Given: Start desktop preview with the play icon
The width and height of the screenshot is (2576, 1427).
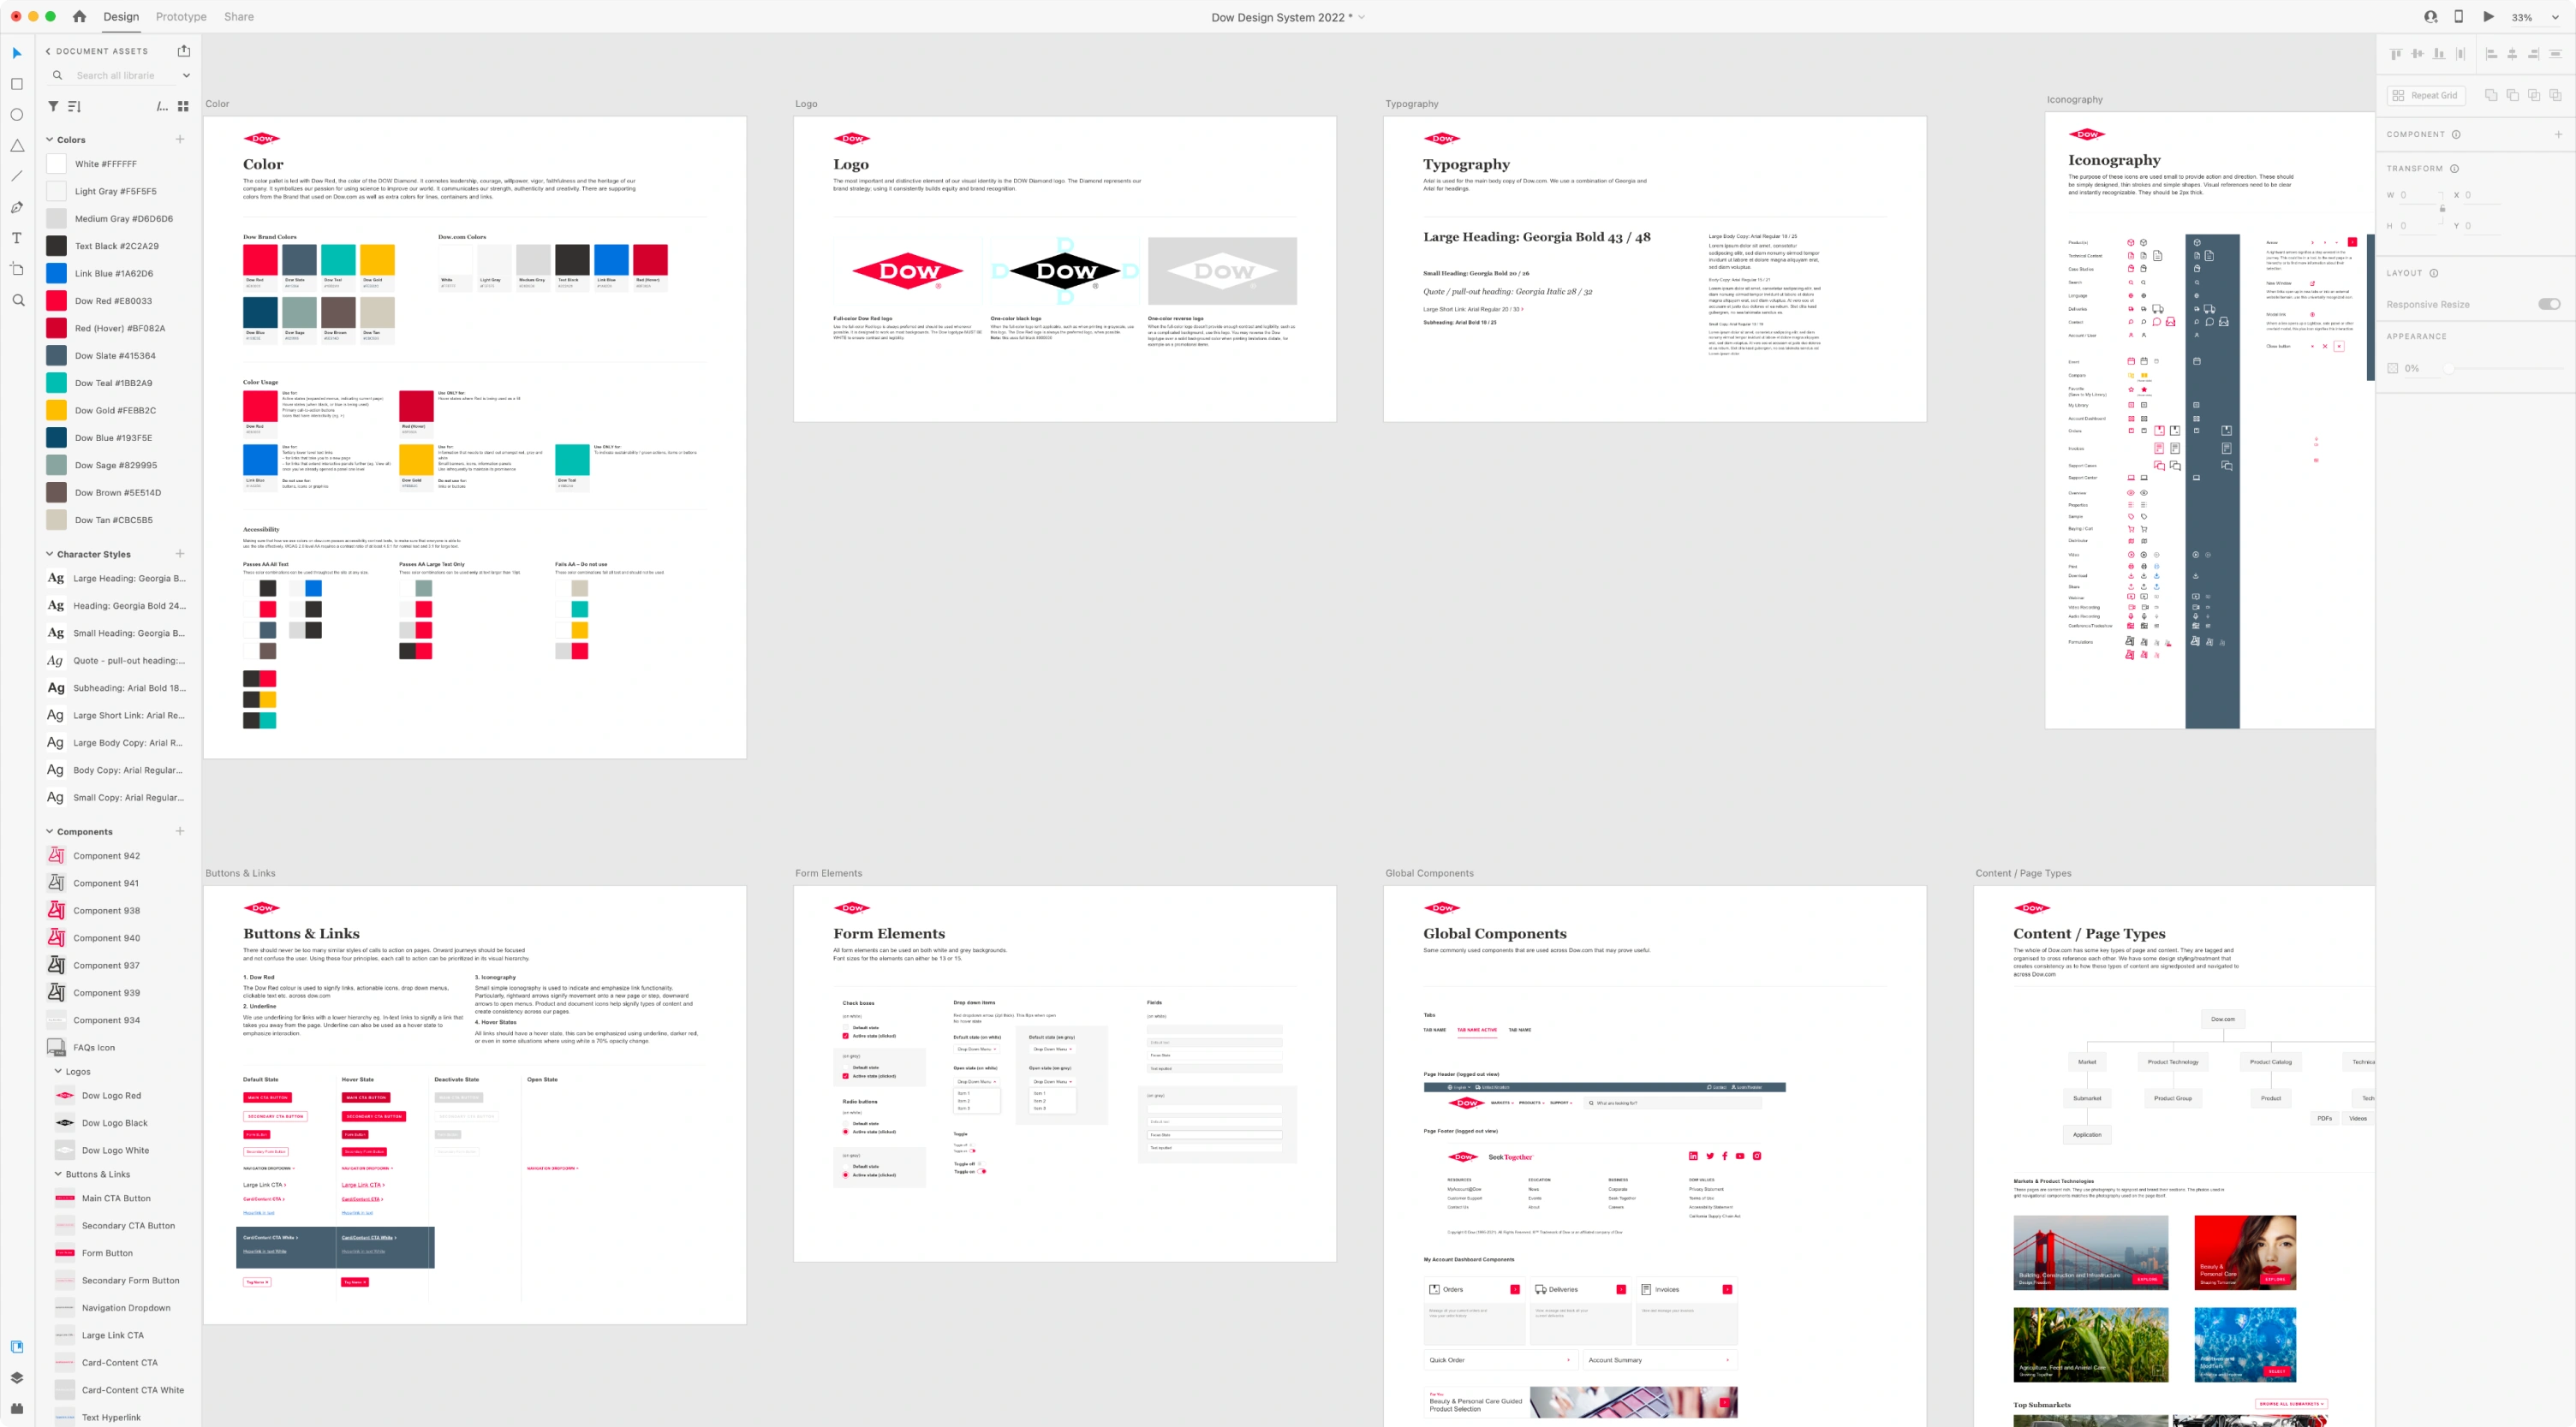Looking at the screenshot, I should (x=2489, y=17).
